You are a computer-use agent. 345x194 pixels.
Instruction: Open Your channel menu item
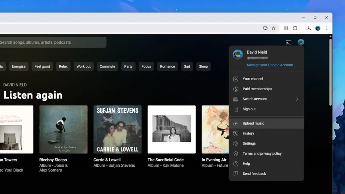(x=266, y=79)
